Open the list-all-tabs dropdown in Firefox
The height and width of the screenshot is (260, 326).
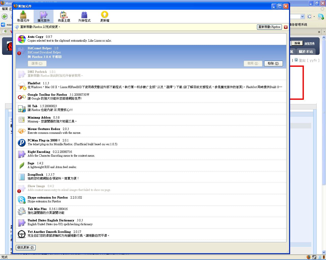tap(324, 32)
